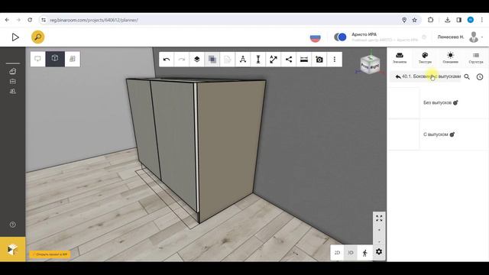The width and height of the screenshot is (489, 275).
Task: Click the browser address bar URL
Action: pyautogui.click(x=94, y=20)
